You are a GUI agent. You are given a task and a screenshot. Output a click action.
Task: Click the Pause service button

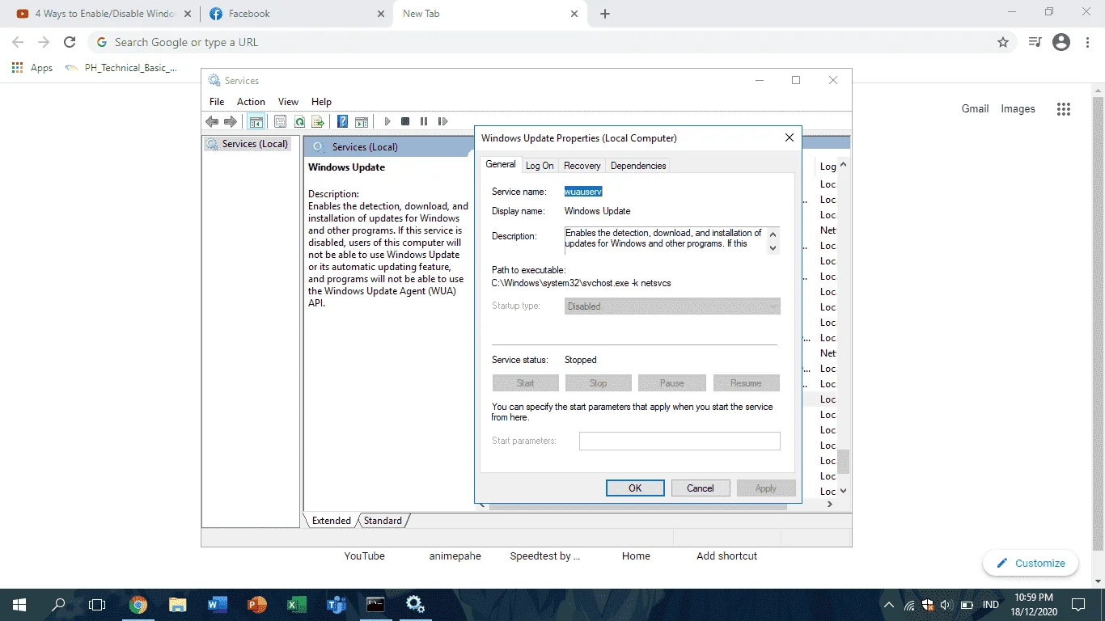coord(672,383)
